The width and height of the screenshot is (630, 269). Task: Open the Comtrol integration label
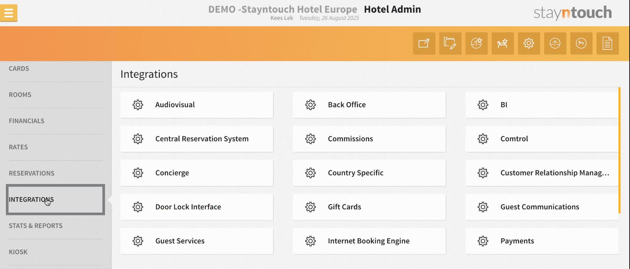(514, 139)
